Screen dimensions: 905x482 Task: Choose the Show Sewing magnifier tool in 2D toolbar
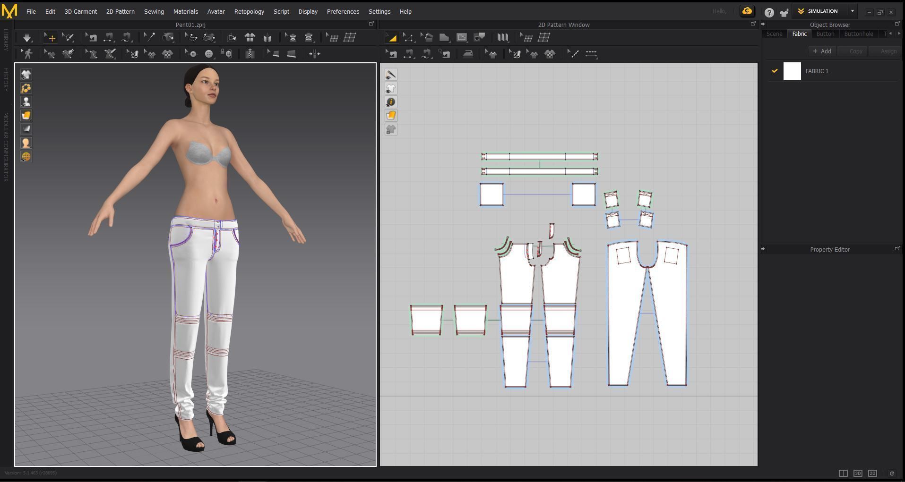[x=444, y=54]
